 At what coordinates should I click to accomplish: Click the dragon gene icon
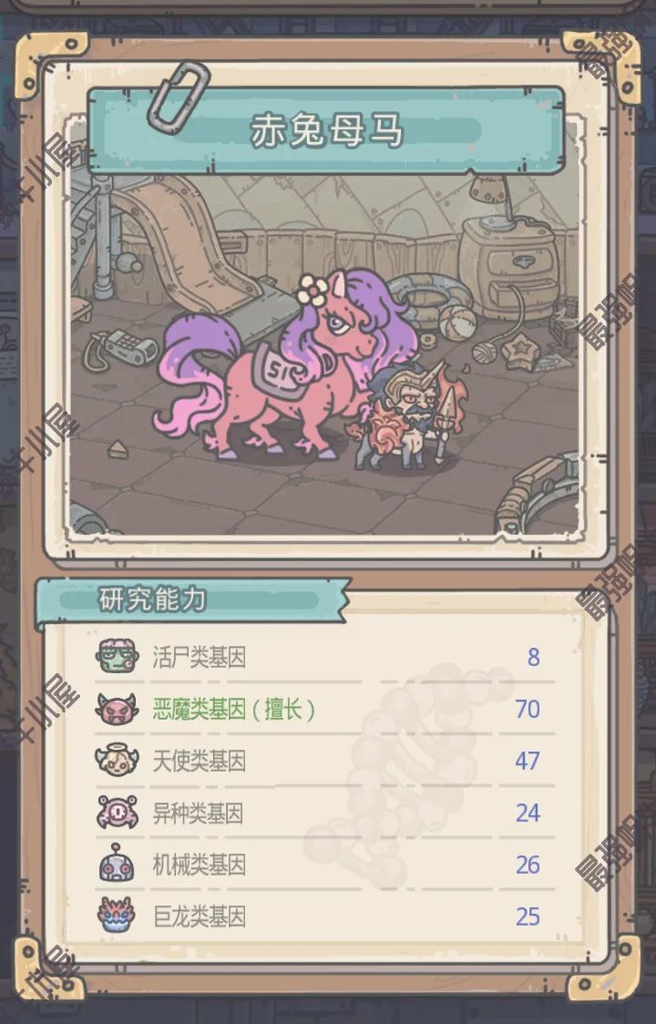tap(117, 916)
